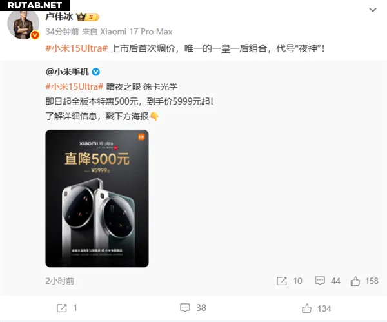Viewport: 387px width, 322px height.
Task: Click the 34分钟前 timestamp
Action: (62, 32)
